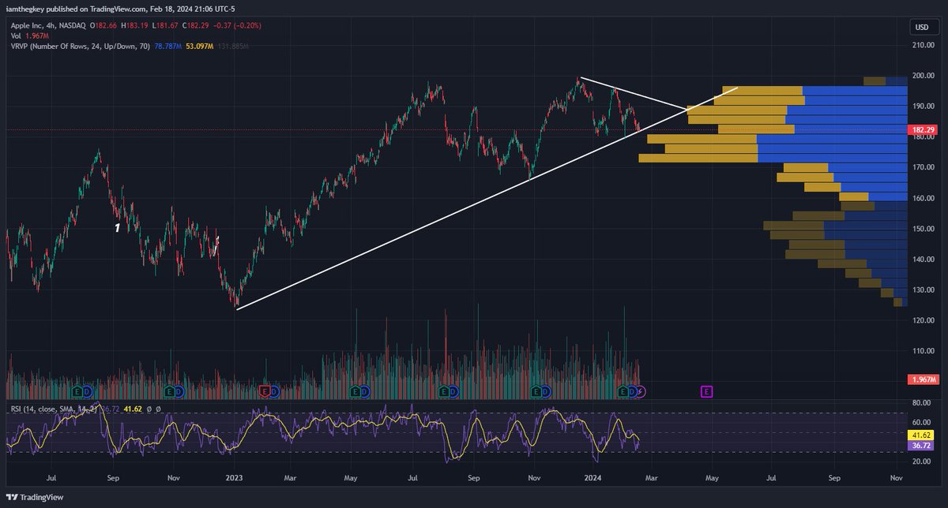This screenshot has width=948, height=508.
Task: Open the November 2023 dividend D marker
Action: [546, 391]
